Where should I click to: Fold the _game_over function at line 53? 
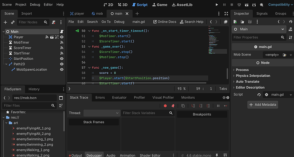[89, 47]
